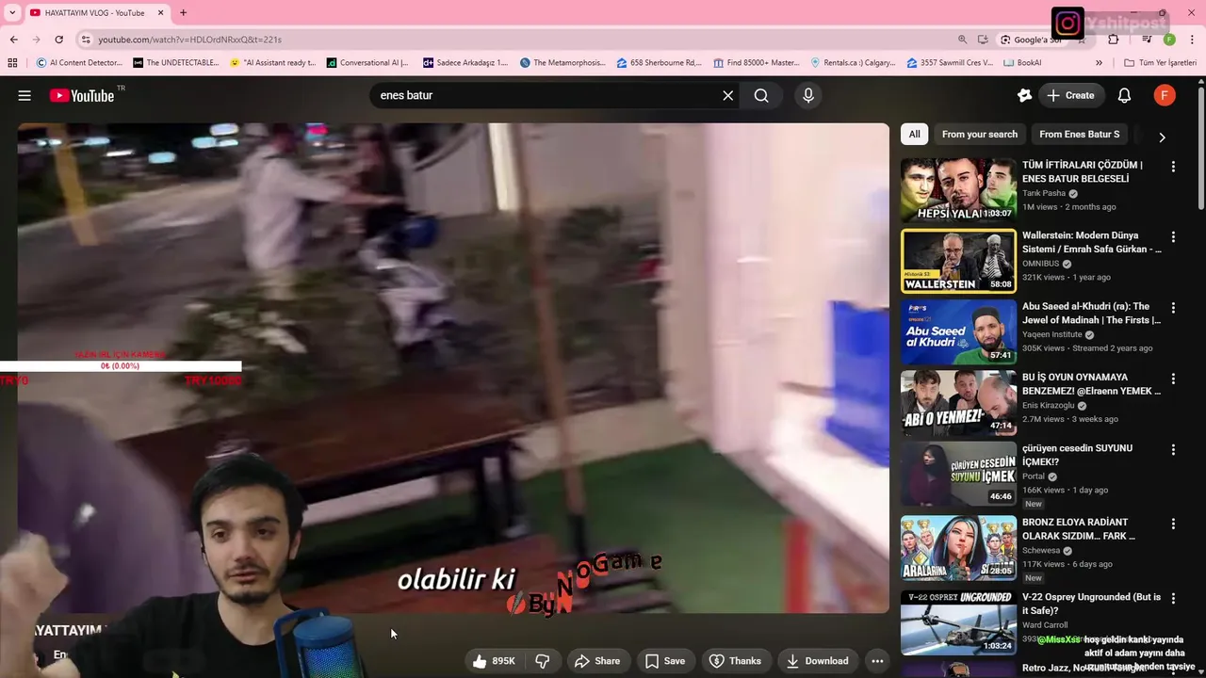Click the 'Google'a Sor' lens button
This screenshot has height=678, width=1206.
point(1031,40)
